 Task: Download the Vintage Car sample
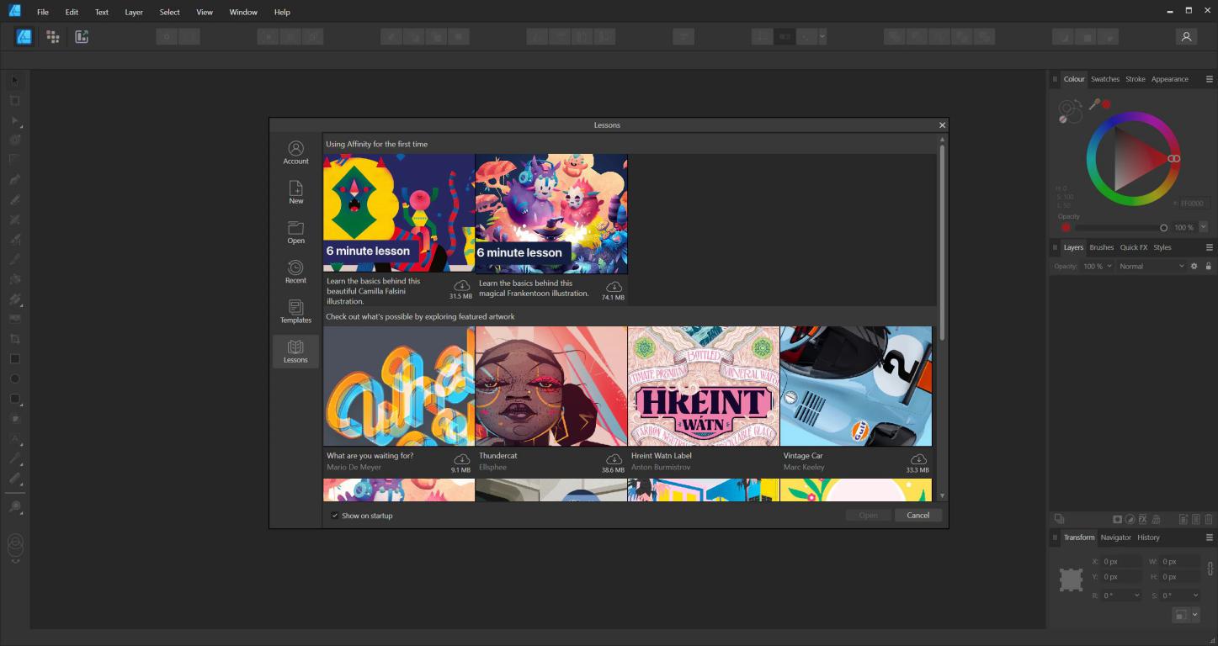(x=918, y=459)
